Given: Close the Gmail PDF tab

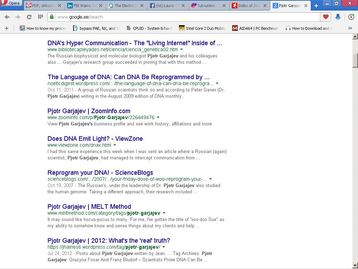Looking at the screenshot, I should (x=59, y=6).
